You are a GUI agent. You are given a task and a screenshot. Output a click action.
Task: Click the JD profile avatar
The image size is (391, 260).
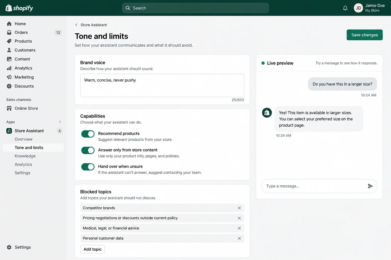click(358, 8)
